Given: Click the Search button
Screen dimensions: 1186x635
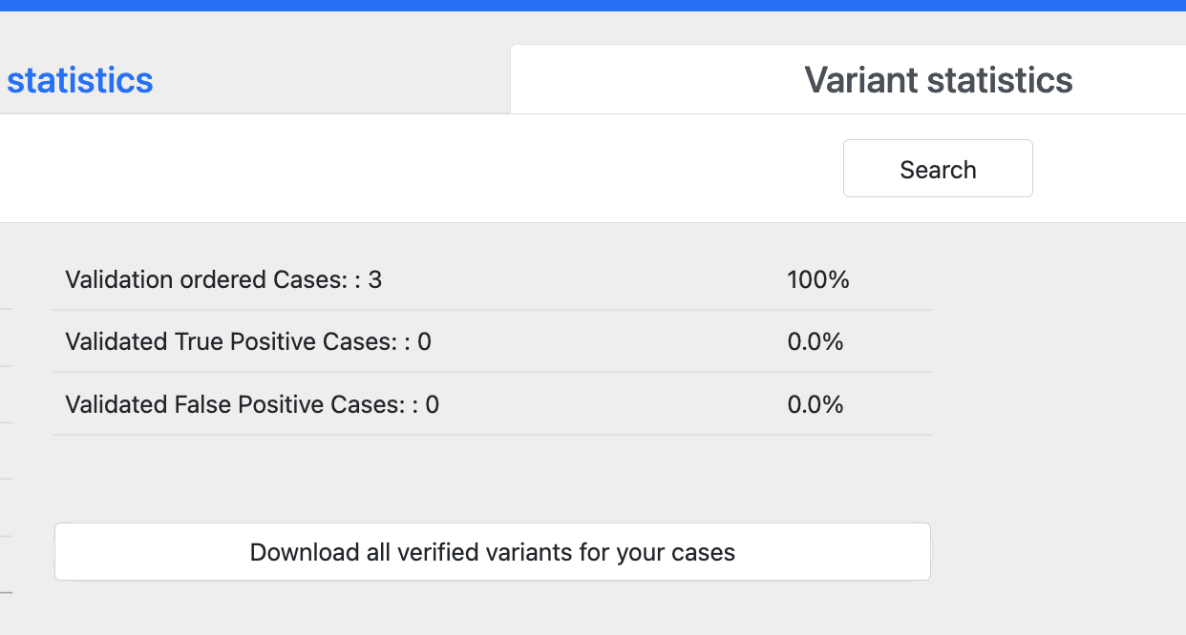Looking at the screenshot, I should tap(938, 168).
